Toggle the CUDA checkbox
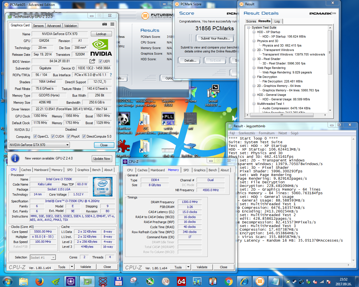Viewport: 359px width, 287px height. (53, 136)
